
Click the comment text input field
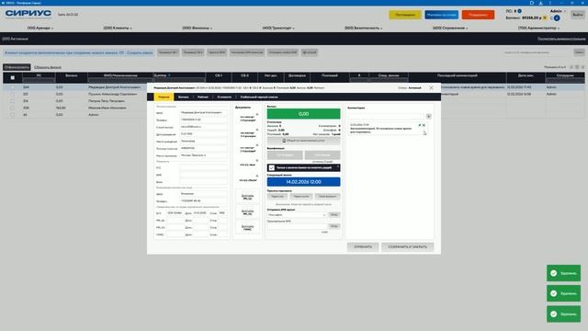(x=386, y=117)
